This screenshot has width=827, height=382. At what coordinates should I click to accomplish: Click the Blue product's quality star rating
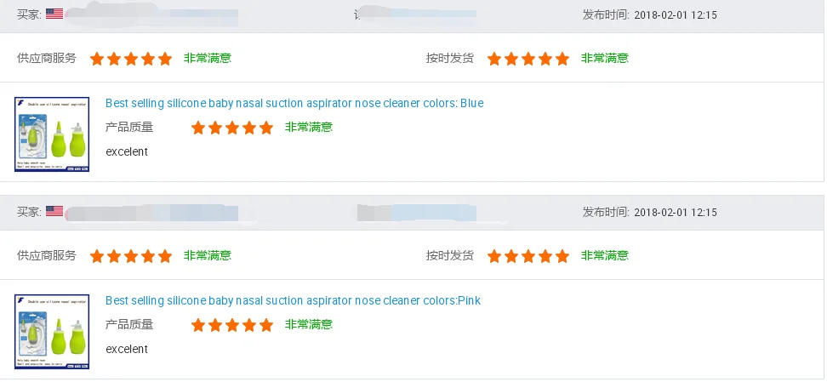tap(232, 128)
